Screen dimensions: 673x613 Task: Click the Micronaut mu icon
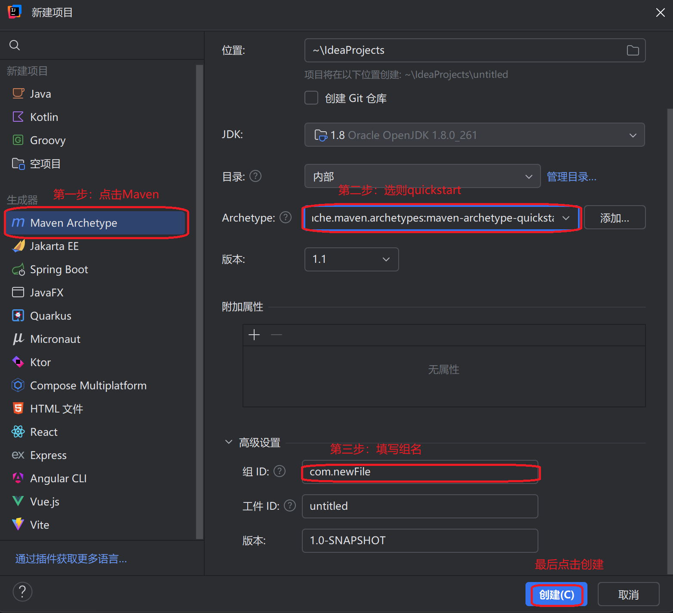(x=18, y=339)
